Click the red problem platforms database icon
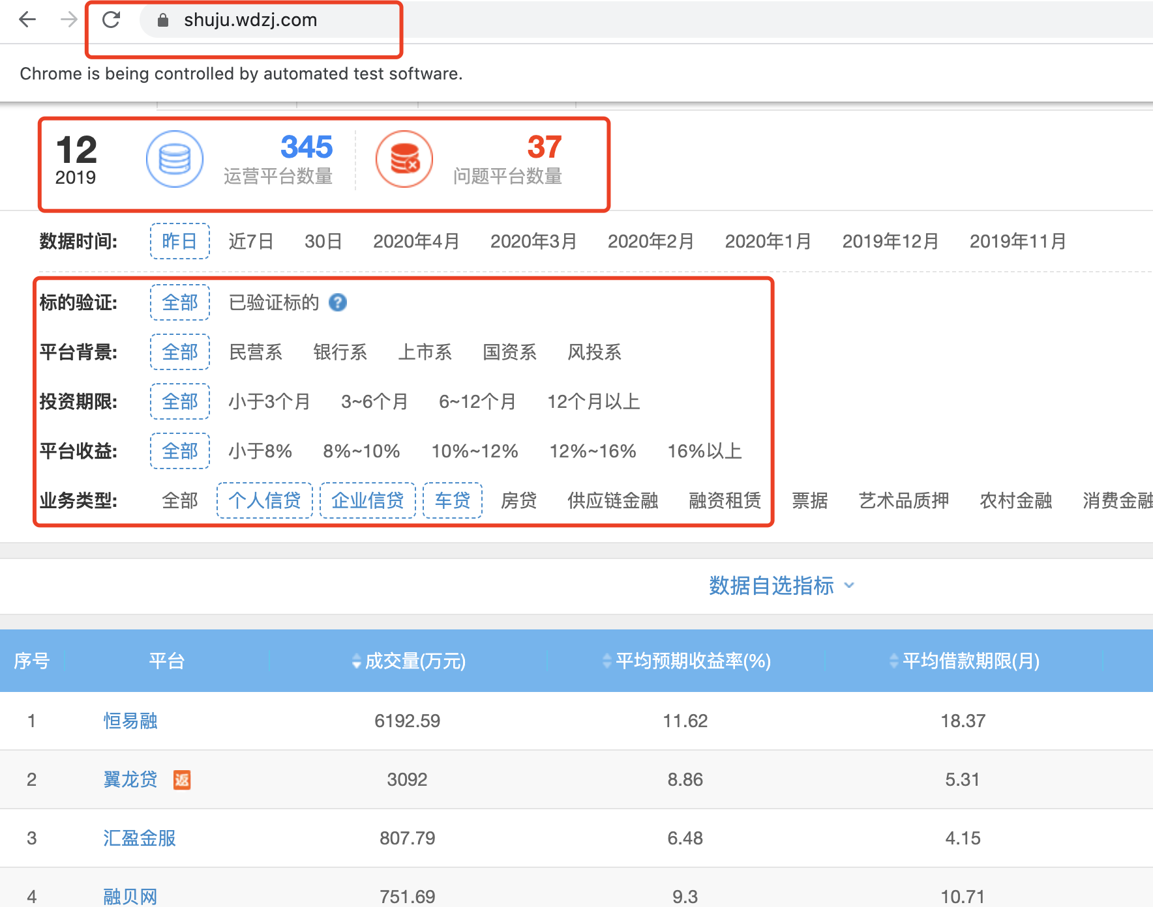Viewport: 1153px width, 907px height. 404,159
